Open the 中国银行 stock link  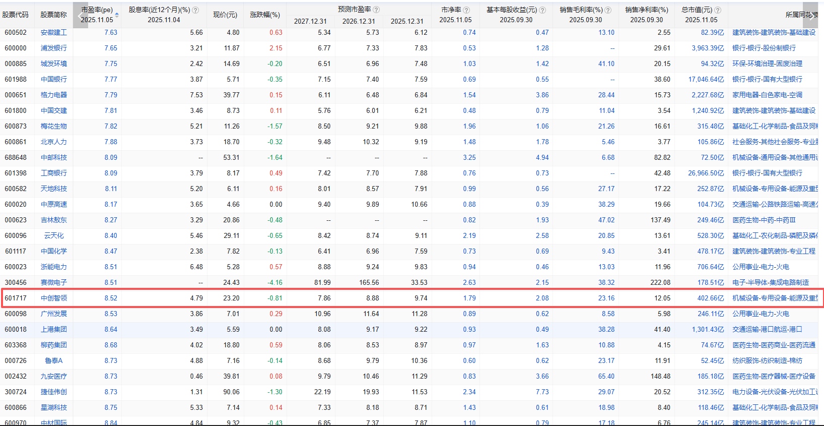(54, 79)
